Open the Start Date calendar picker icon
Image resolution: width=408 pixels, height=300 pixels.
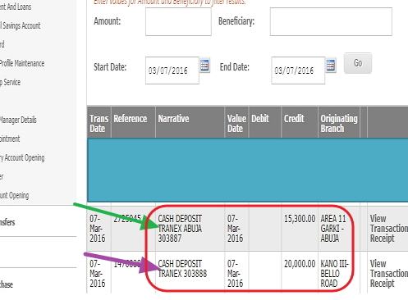[204, 66]
